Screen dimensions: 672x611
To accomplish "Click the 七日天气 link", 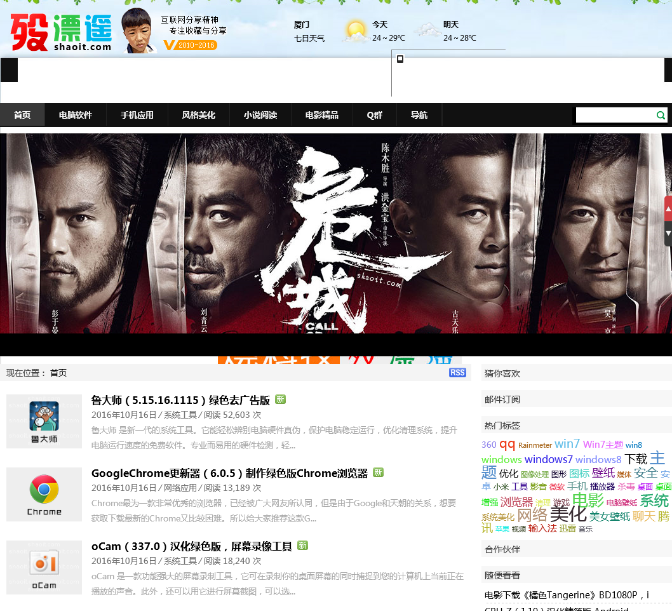I will tap(309, 38).
